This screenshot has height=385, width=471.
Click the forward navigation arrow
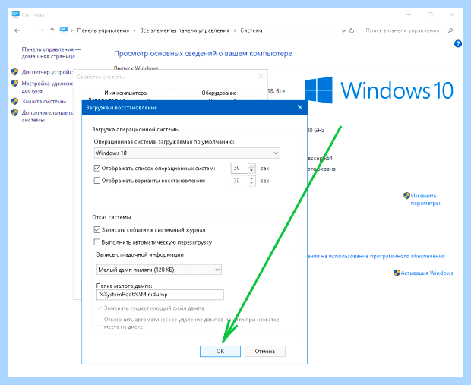pos(32,30)
